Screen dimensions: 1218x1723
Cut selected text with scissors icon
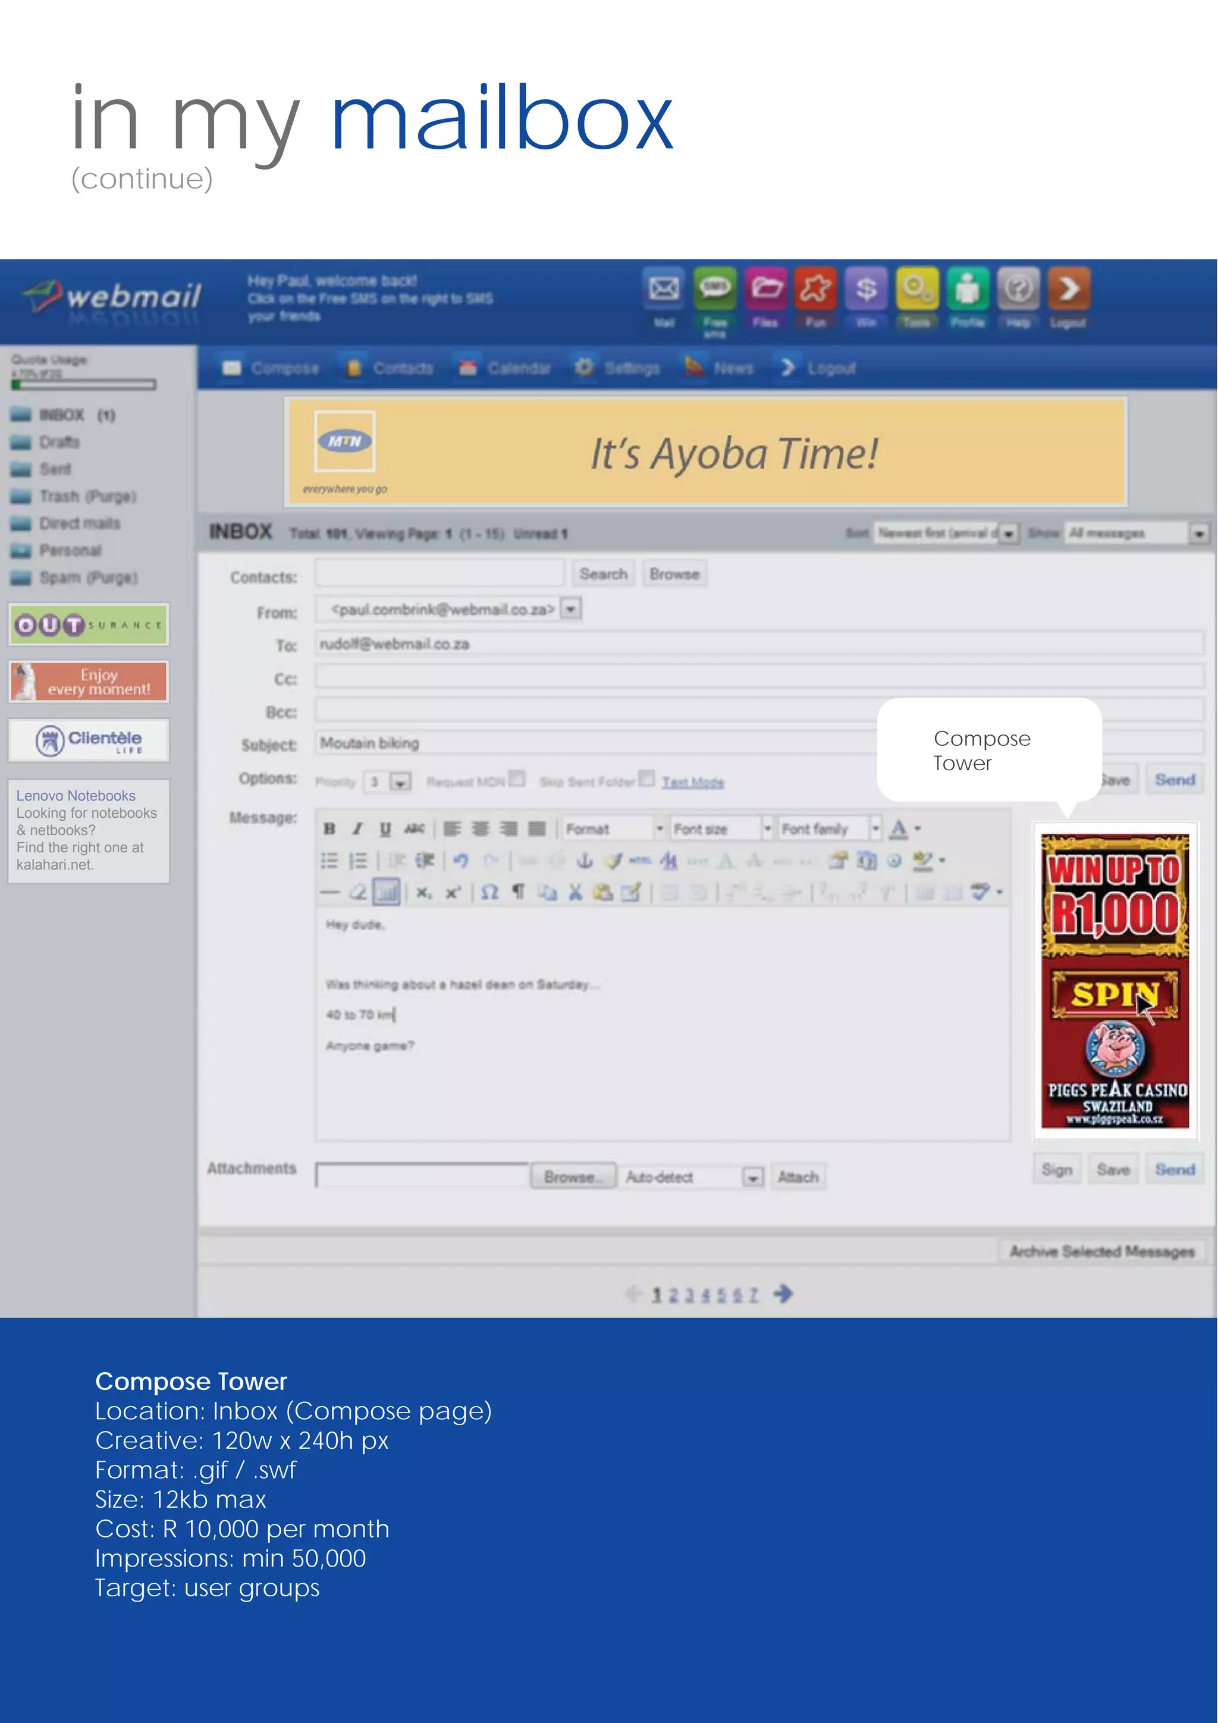point(575,892)
